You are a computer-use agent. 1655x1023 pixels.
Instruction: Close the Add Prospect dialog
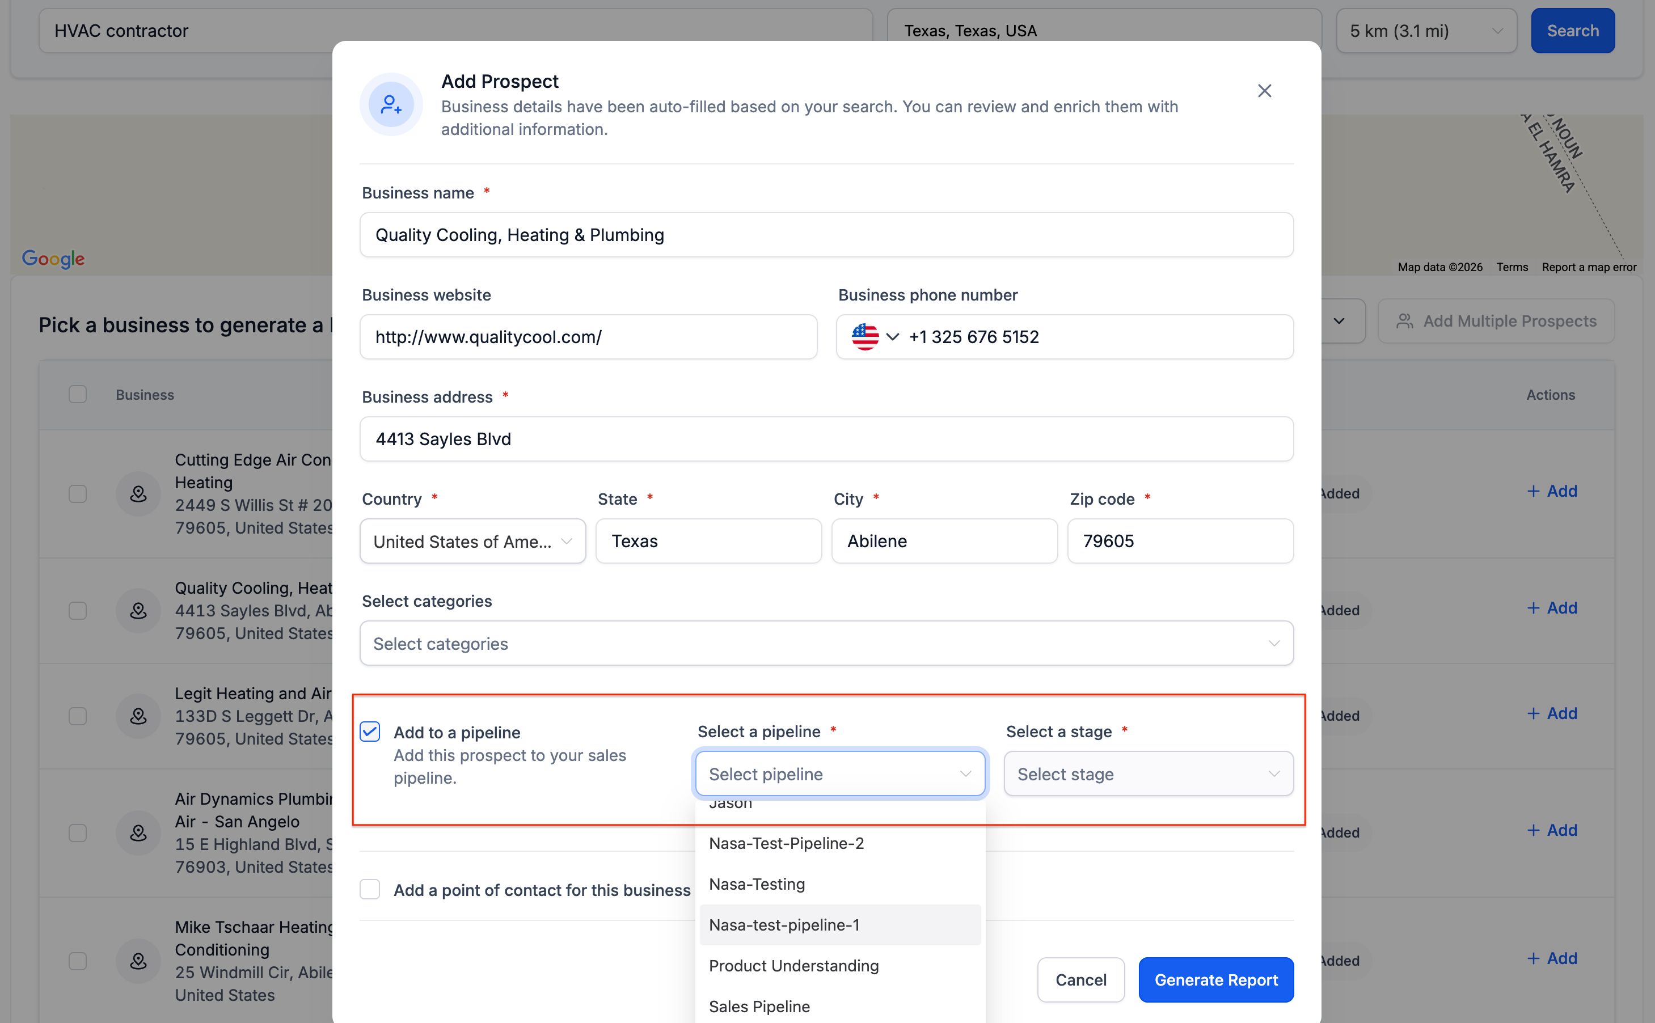click(x=1264, y=91)
